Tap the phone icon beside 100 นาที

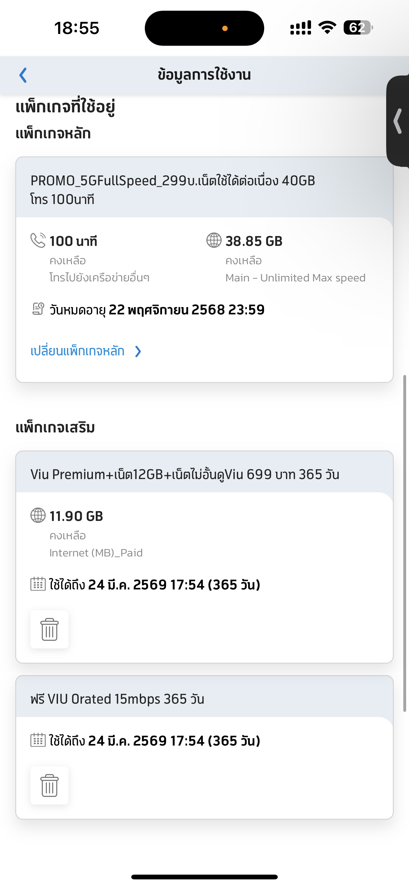[x=38, y=240]
